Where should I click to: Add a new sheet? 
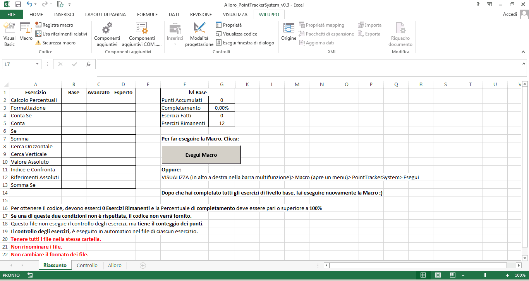[x=143, y=265]
